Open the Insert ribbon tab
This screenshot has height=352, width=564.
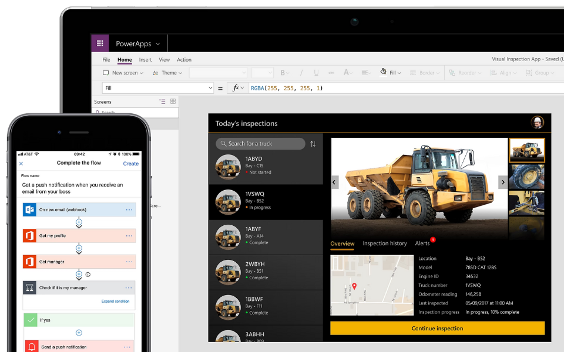(x=145, y=60)
